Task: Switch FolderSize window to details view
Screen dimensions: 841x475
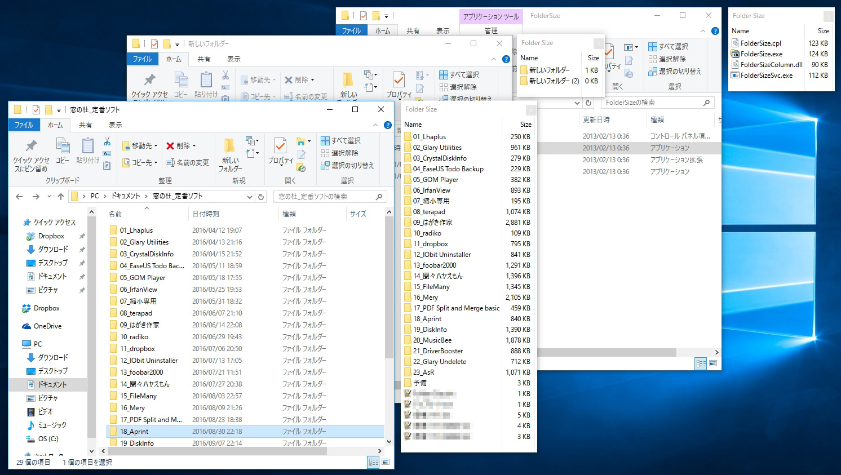Action: pyautogui.click(x=701, y=364)
